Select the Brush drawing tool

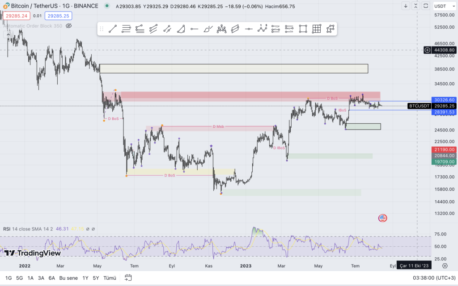[x=208, y=29]
